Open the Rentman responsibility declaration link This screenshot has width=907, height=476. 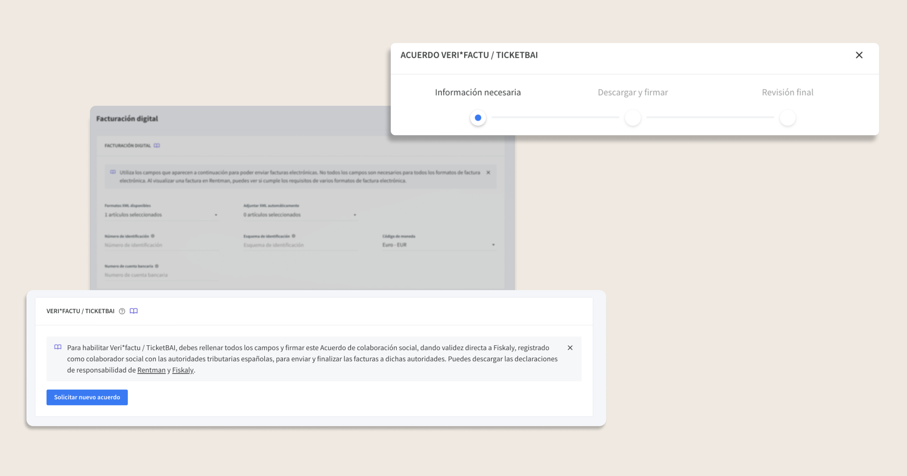151,370
